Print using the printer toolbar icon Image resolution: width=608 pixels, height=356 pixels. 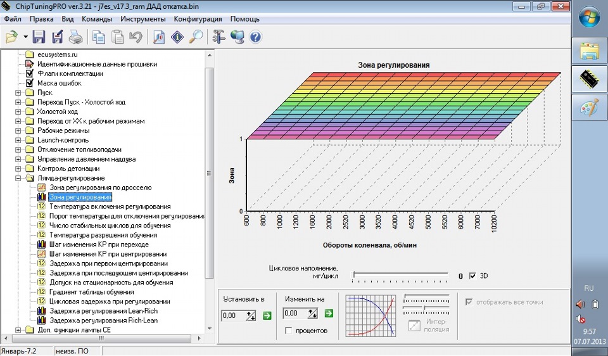point(75,37)
